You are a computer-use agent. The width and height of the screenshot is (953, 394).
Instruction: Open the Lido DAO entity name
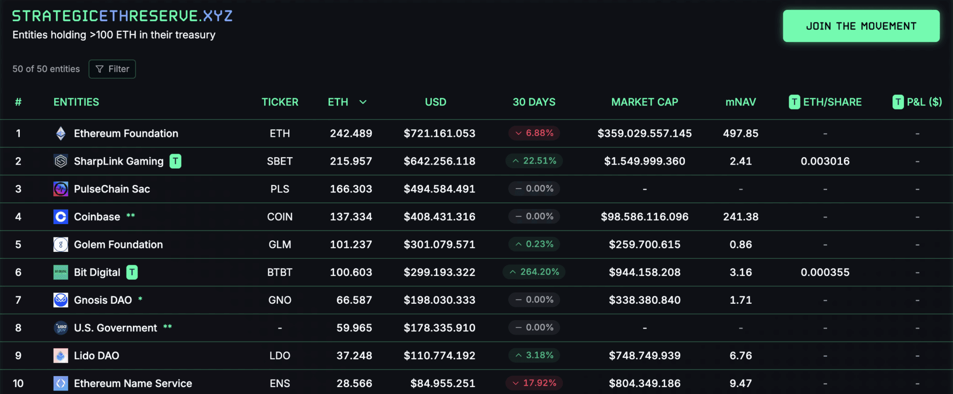tap(96, 355)
